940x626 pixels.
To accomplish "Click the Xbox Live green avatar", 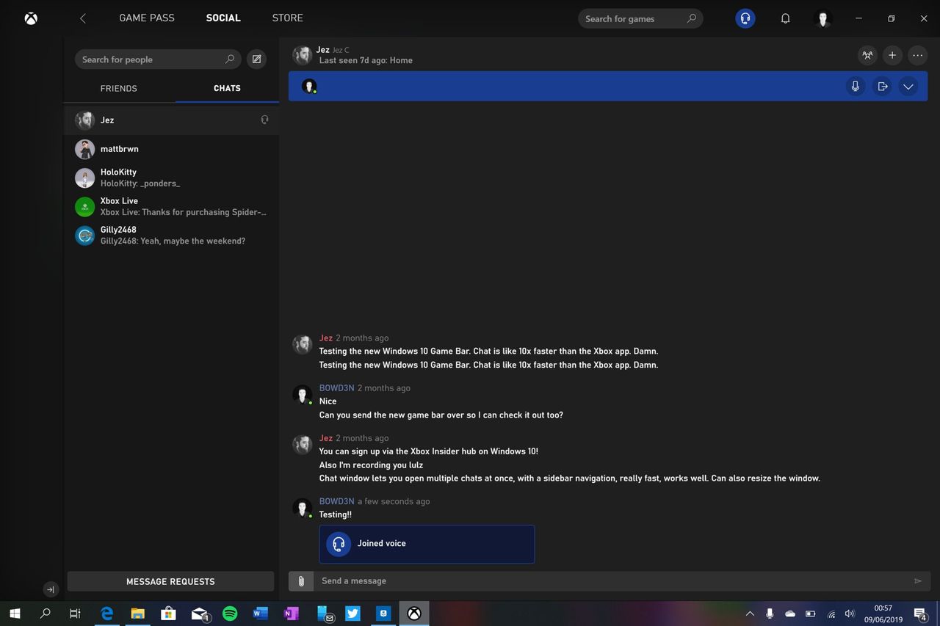I will pos(85,207).
